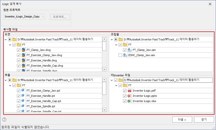Uncheck Inventor iLogic.pdf checkbox

[125, 91]
